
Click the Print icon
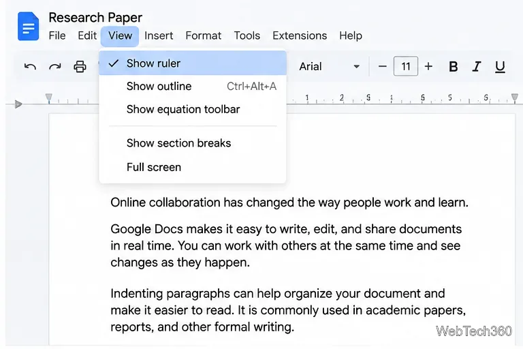click(80, 67)
